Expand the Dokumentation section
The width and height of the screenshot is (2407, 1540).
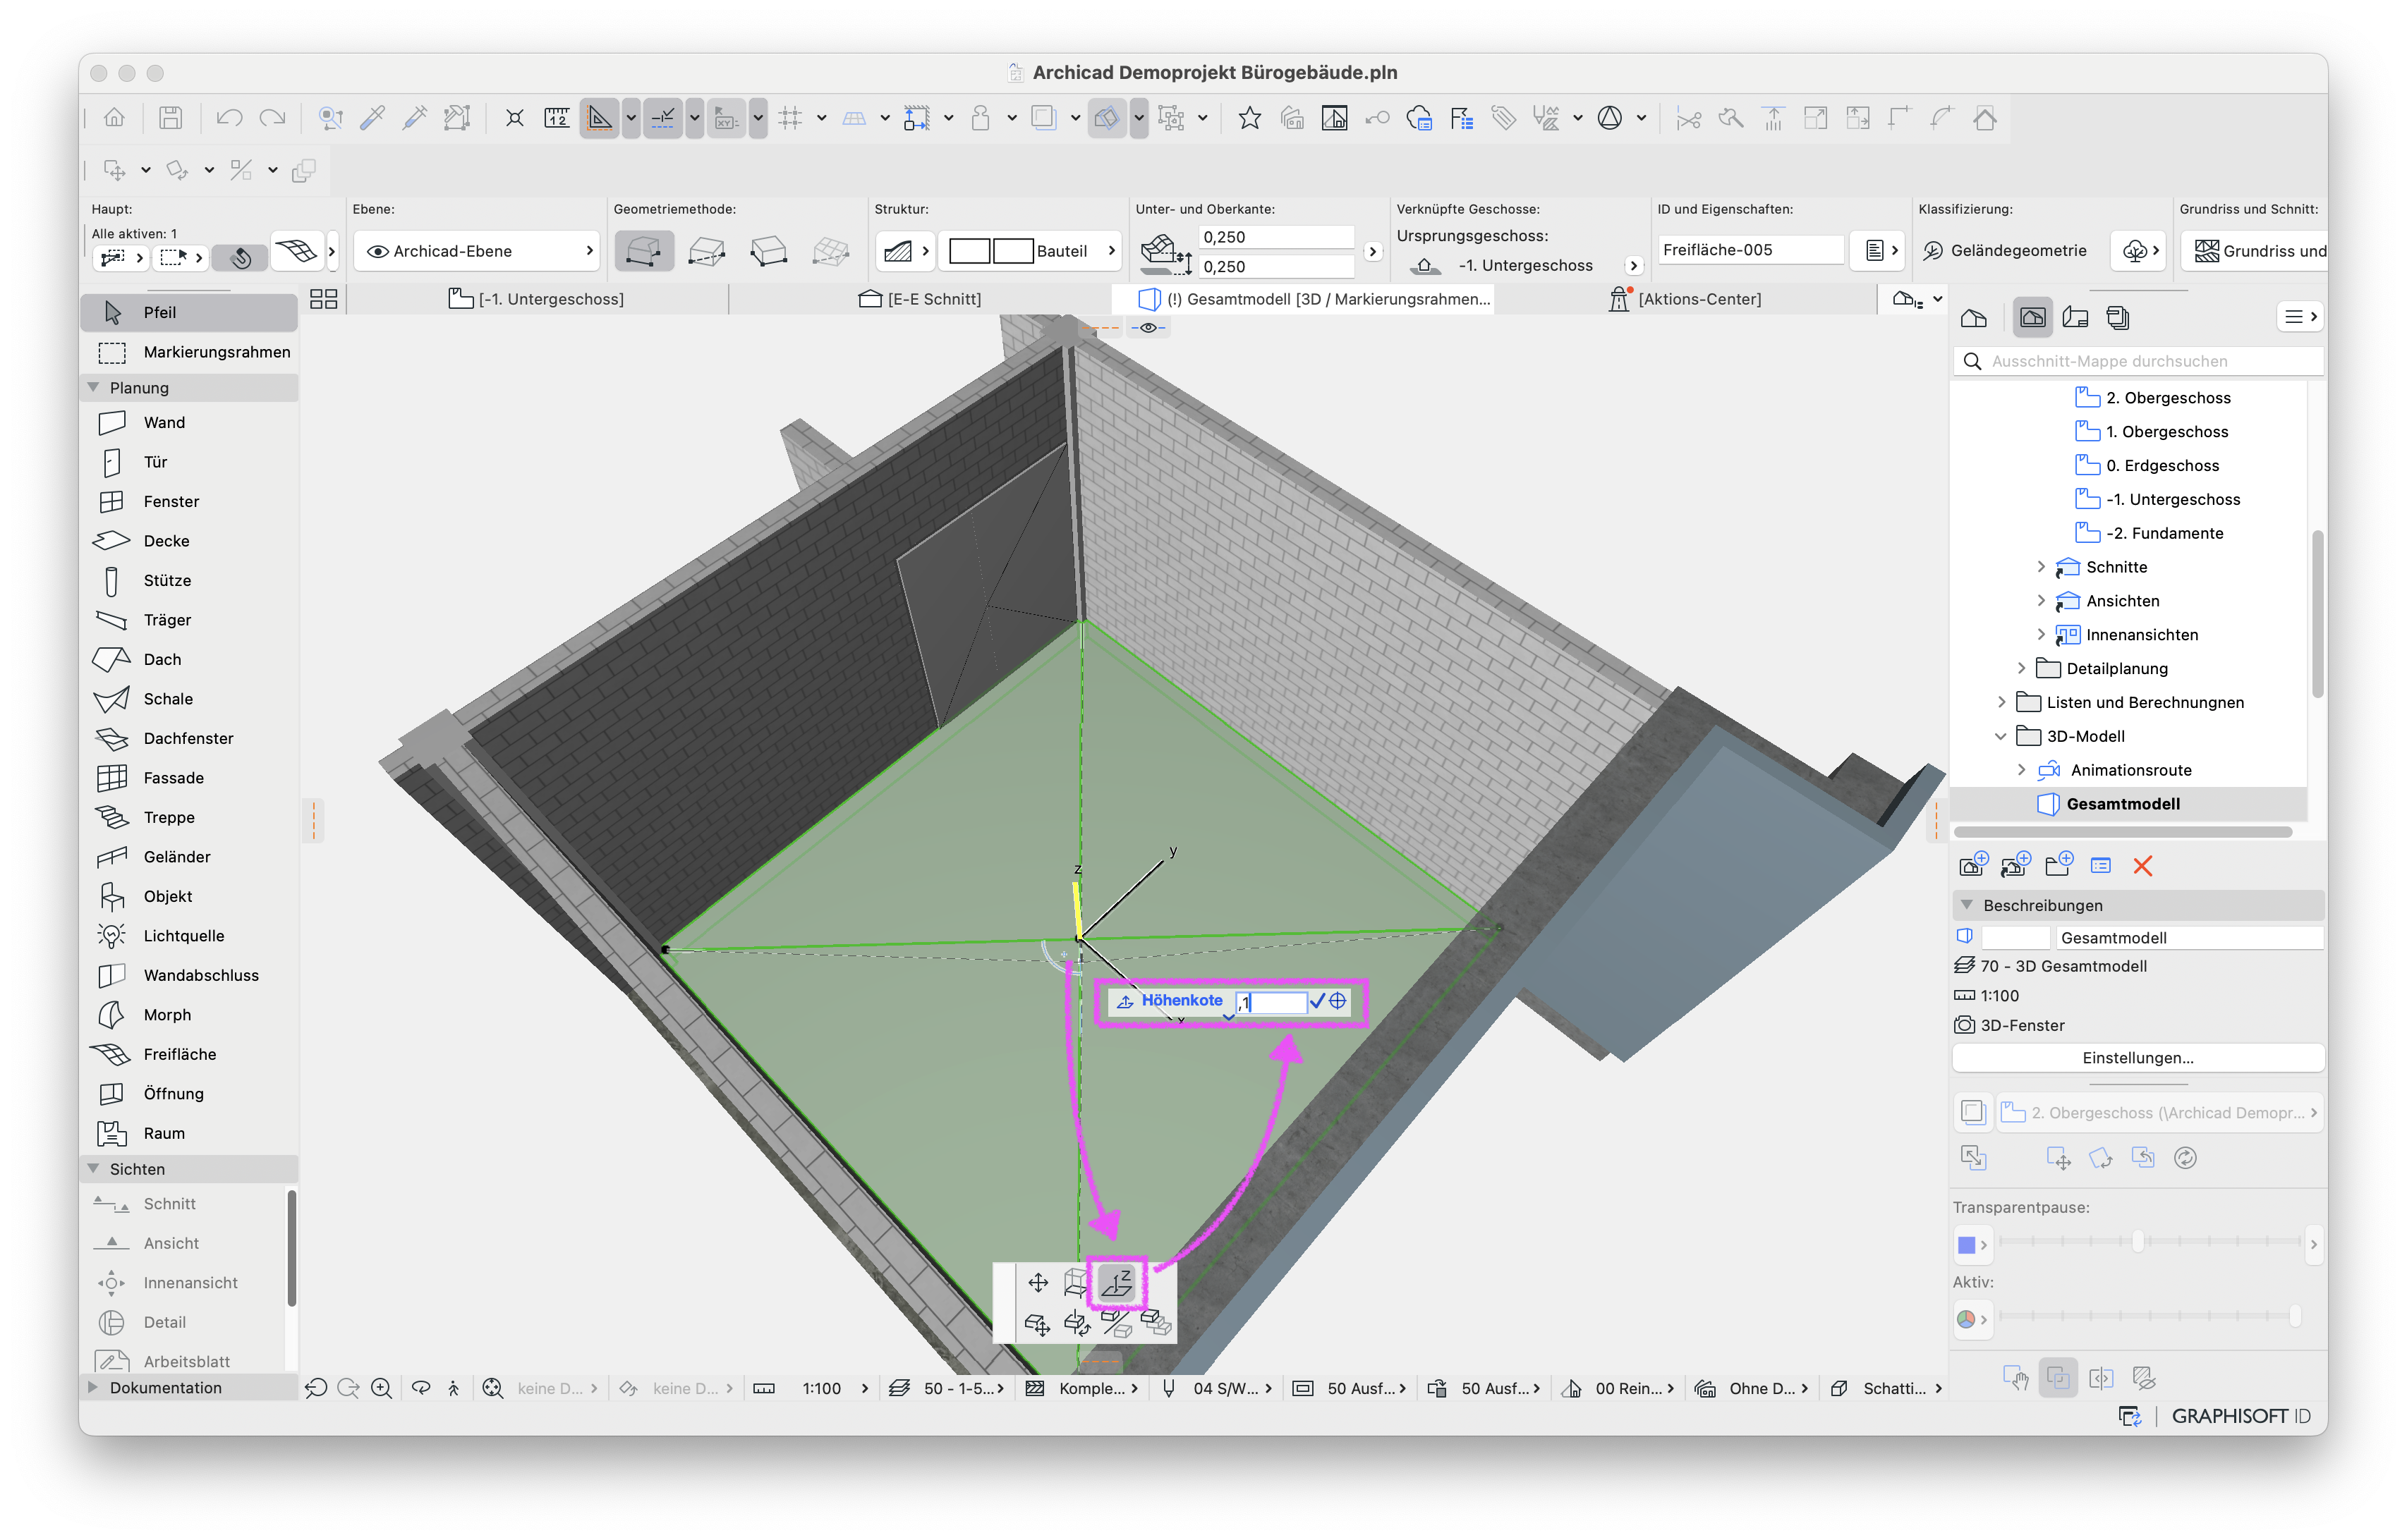click(93, 1388)
